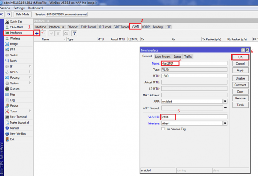Click the Name field containing vlan2104

pyautogui.click(x=194, y=63)
